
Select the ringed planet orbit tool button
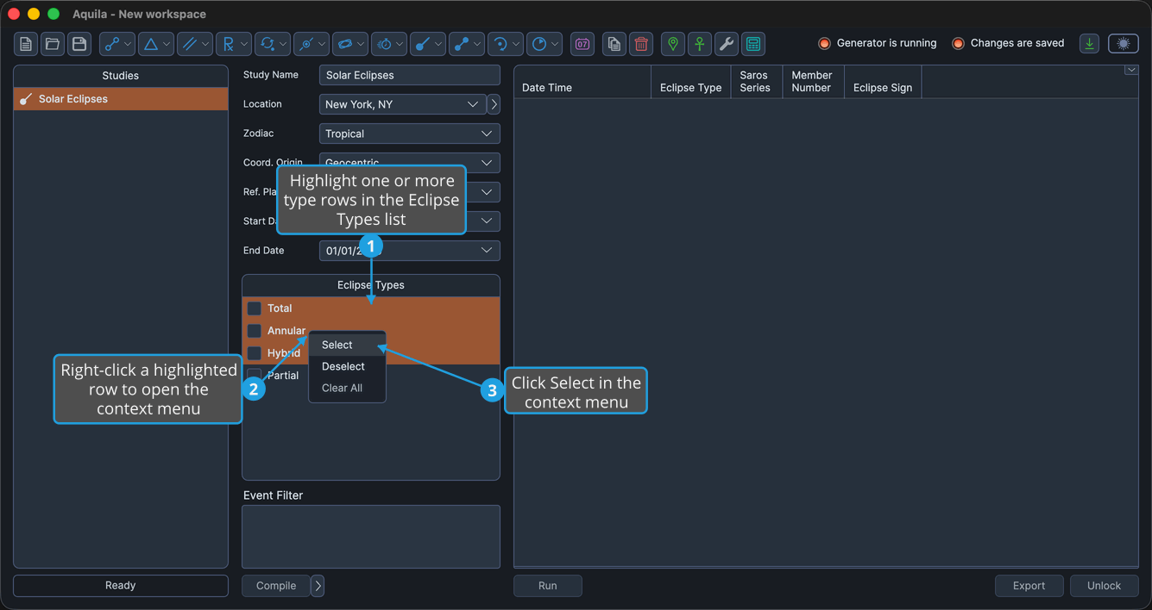coord(350,44)
